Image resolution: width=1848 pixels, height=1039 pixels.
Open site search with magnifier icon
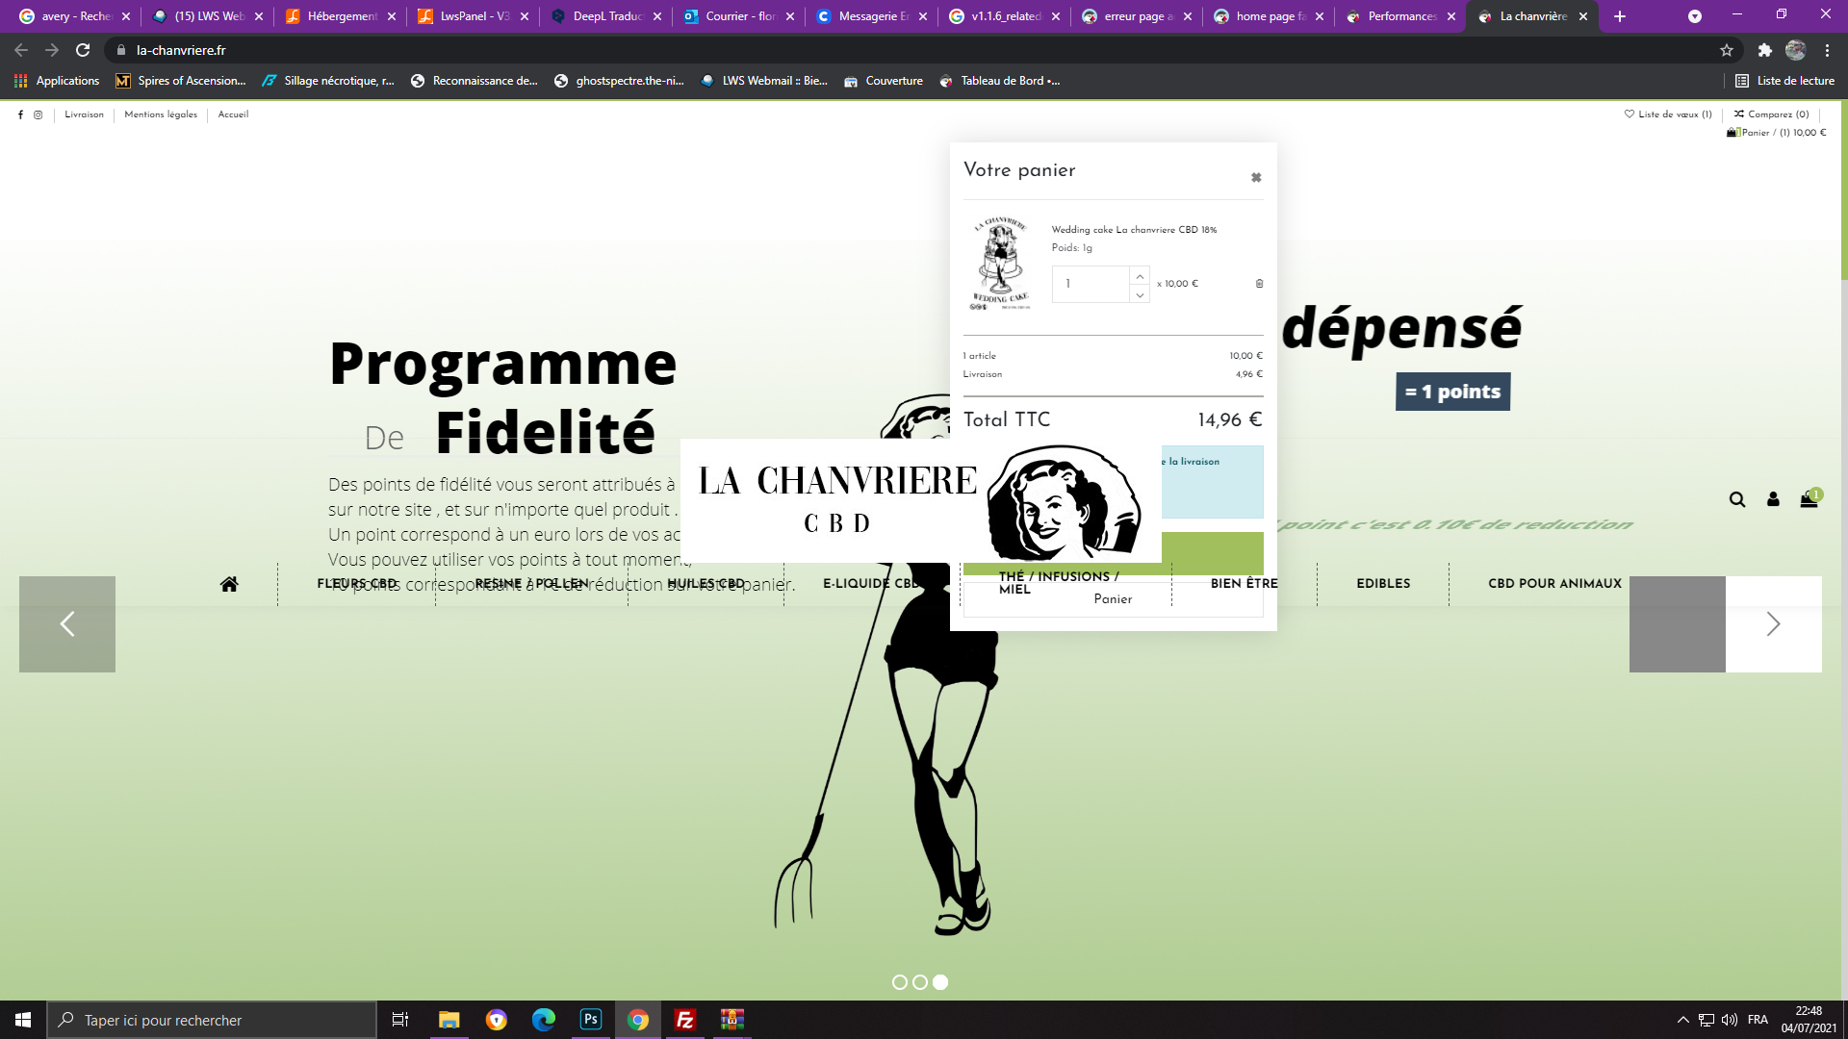(x=1737, y=499)
